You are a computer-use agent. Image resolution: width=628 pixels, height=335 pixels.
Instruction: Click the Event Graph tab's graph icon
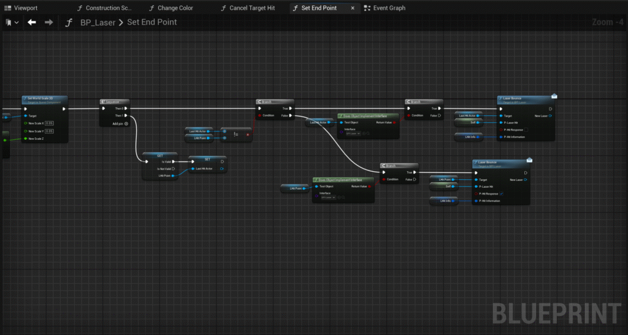[x=367, y=8]
